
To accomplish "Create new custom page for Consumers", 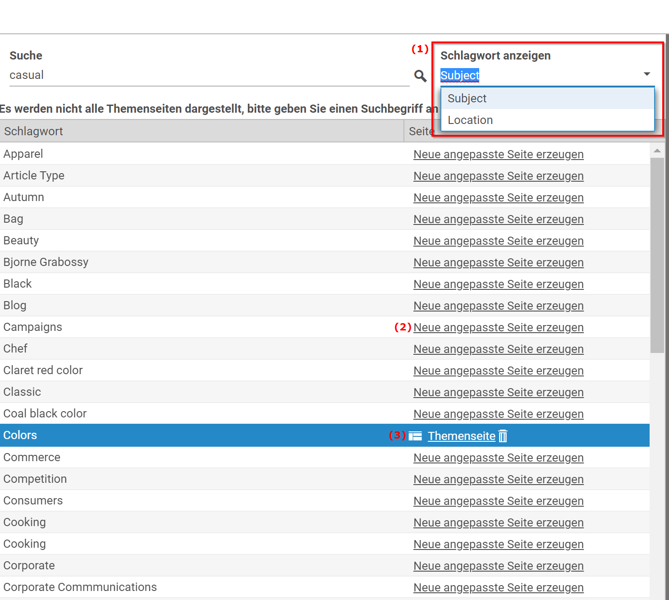I will click(498, 501).
